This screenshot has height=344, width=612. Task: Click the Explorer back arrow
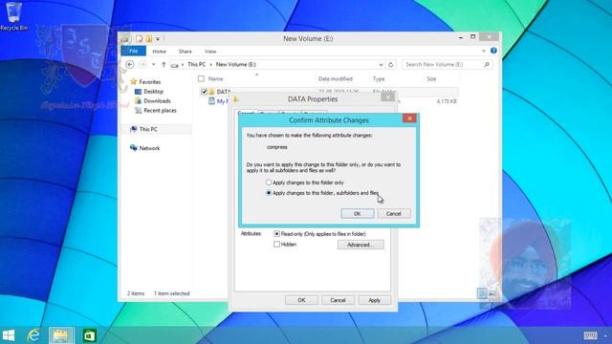[x=130, y=64]
